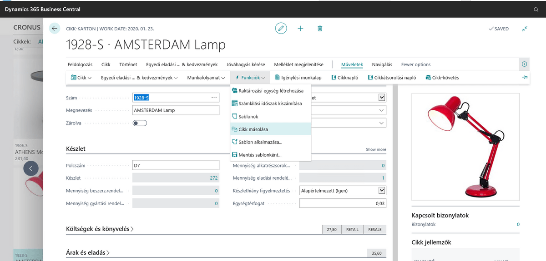Click Mennyiség beszerz.rendel value 0

point(176,191)
